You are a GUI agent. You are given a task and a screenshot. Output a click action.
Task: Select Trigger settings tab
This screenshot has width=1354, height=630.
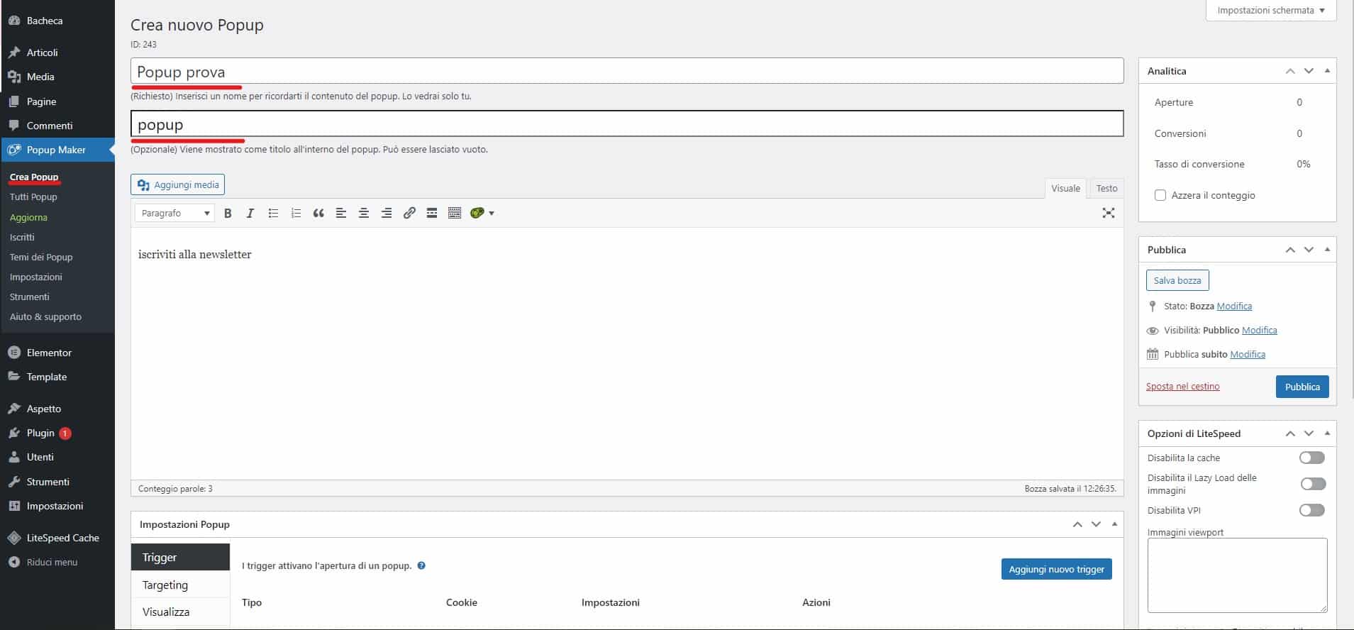pyautogui.click(x=181, y=557)
